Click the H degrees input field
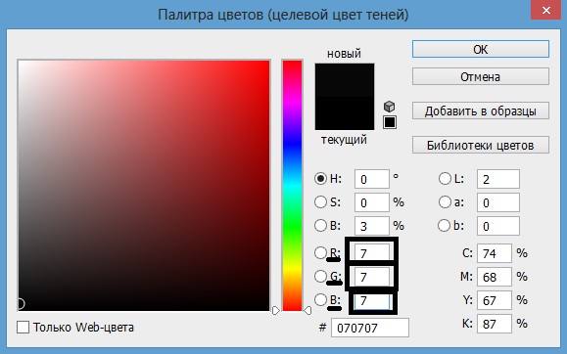Viewport: 567px width, 354px height. pos(372,179)
